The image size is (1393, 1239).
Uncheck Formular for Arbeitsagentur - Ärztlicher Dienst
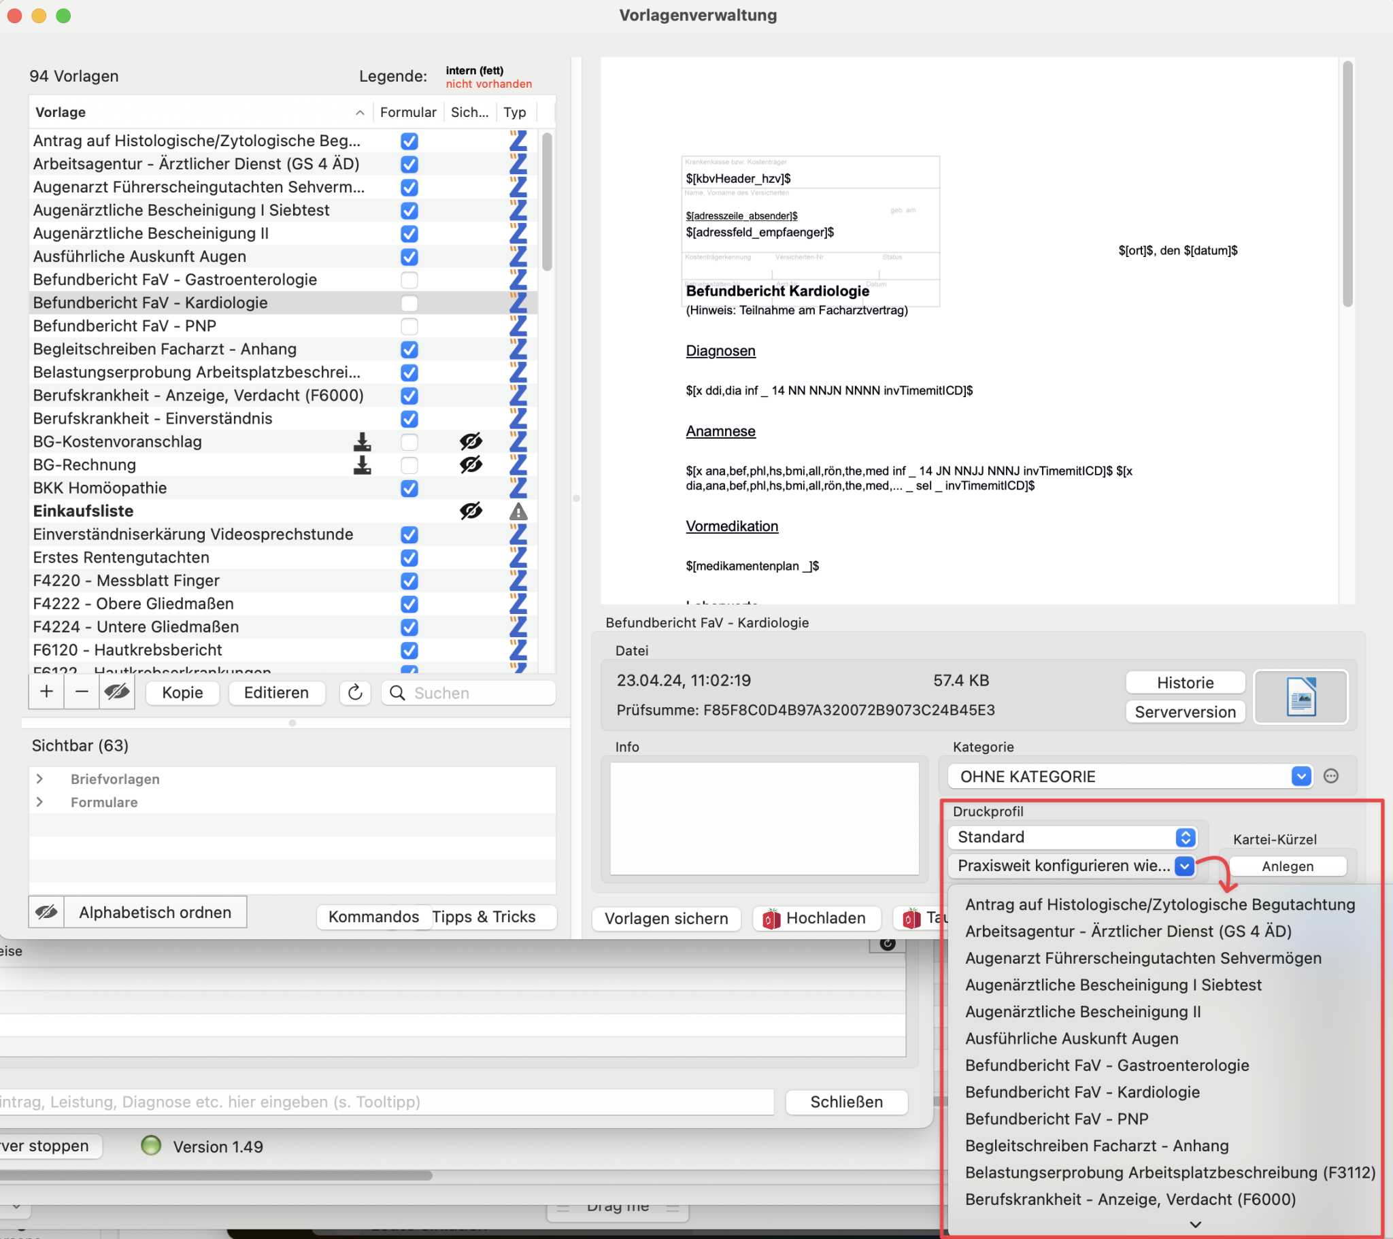[x=409, y=165]
